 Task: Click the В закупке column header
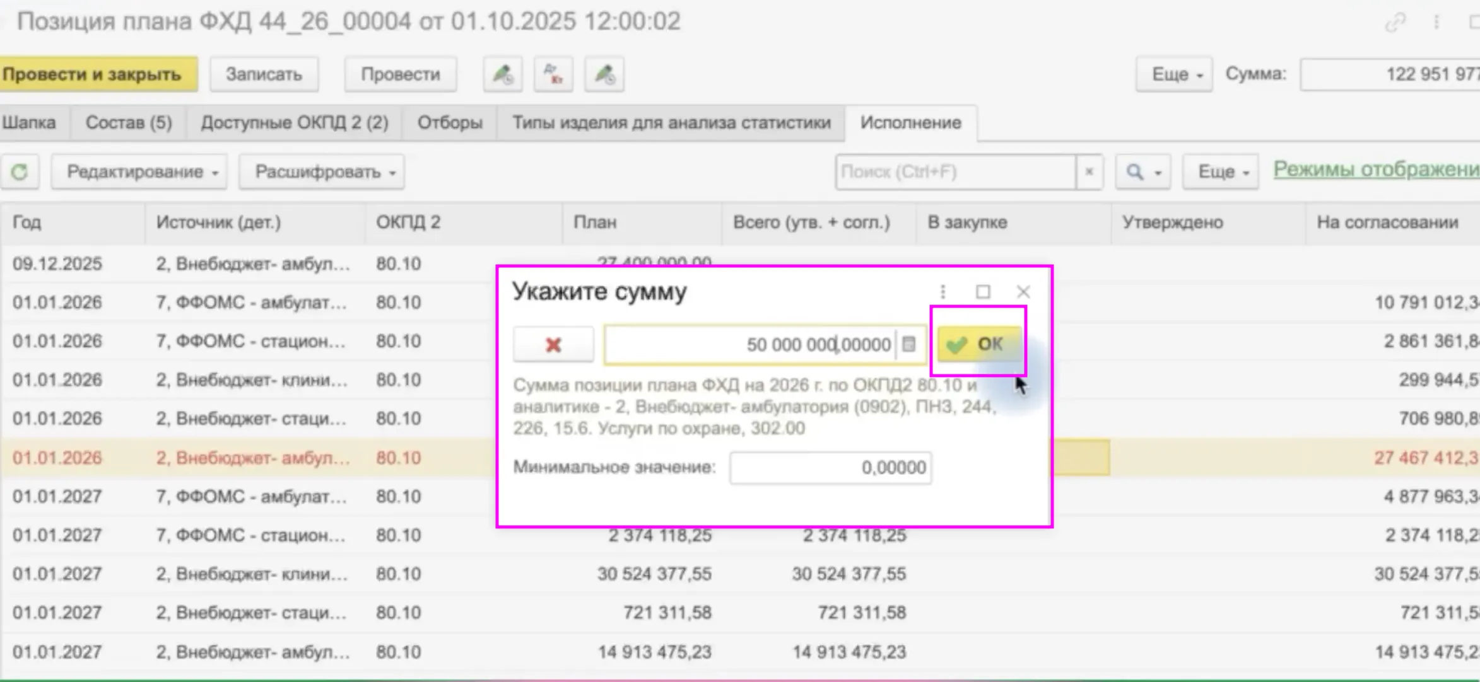coord(1013,222)
